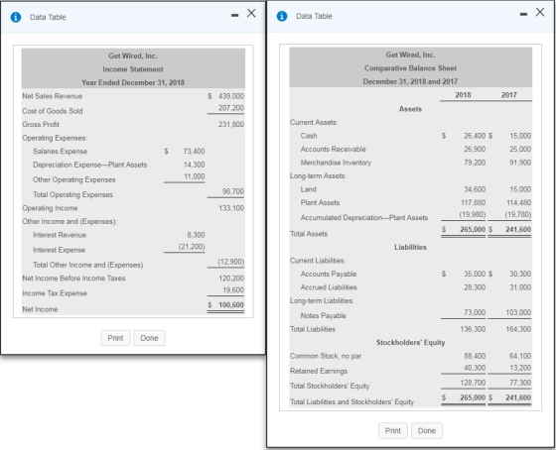Viewport: 556px width, 450px height.
Task: Click Income Tax Expense value 19,600
Action: tap(233, 290)
